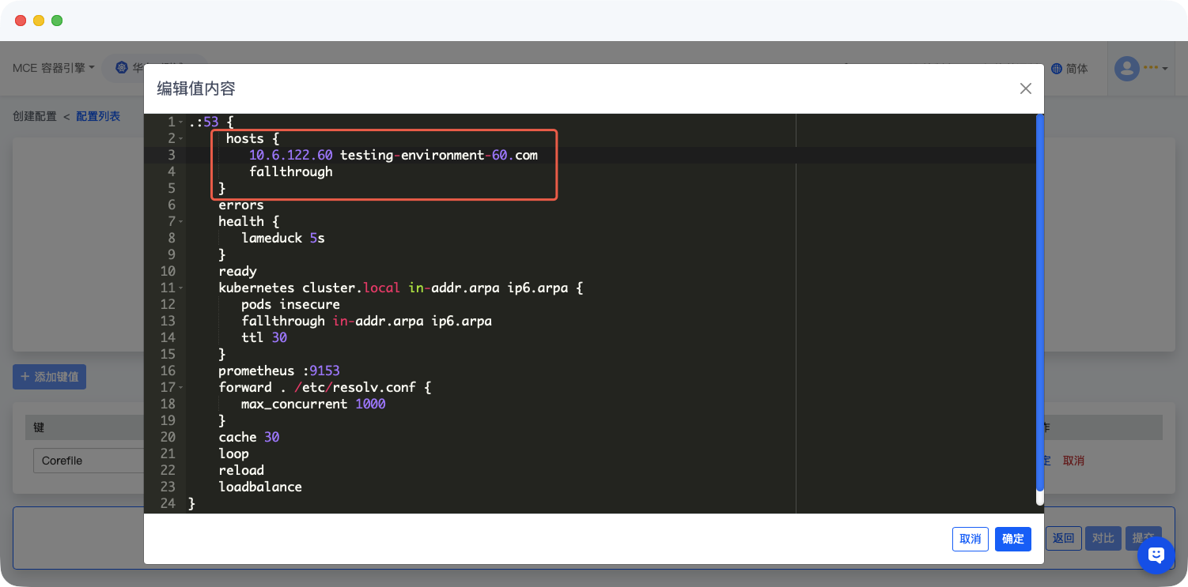Click the green macOS fullscreen button
The width and height of the screenshot is (1188, 587).
[57, 21]
